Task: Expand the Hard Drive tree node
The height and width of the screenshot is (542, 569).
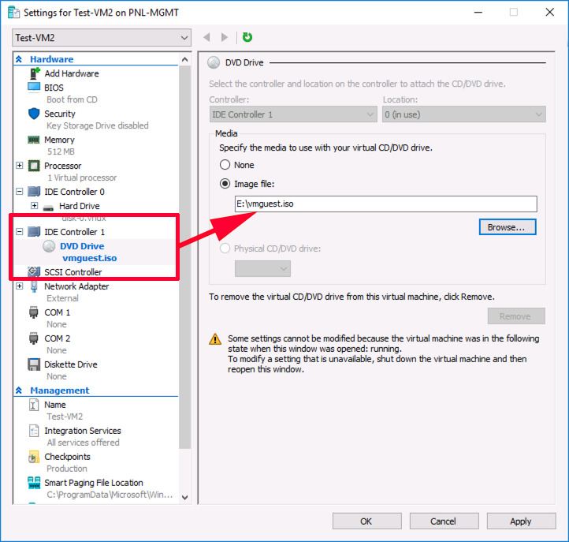Action: 34,206
